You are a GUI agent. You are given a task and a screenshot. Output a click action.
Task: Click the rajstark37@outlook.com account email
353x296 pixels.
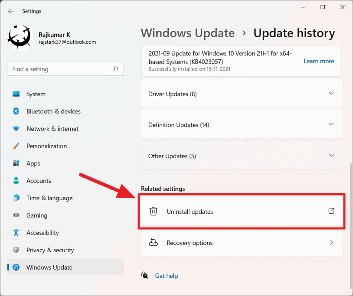click(67, 42)
